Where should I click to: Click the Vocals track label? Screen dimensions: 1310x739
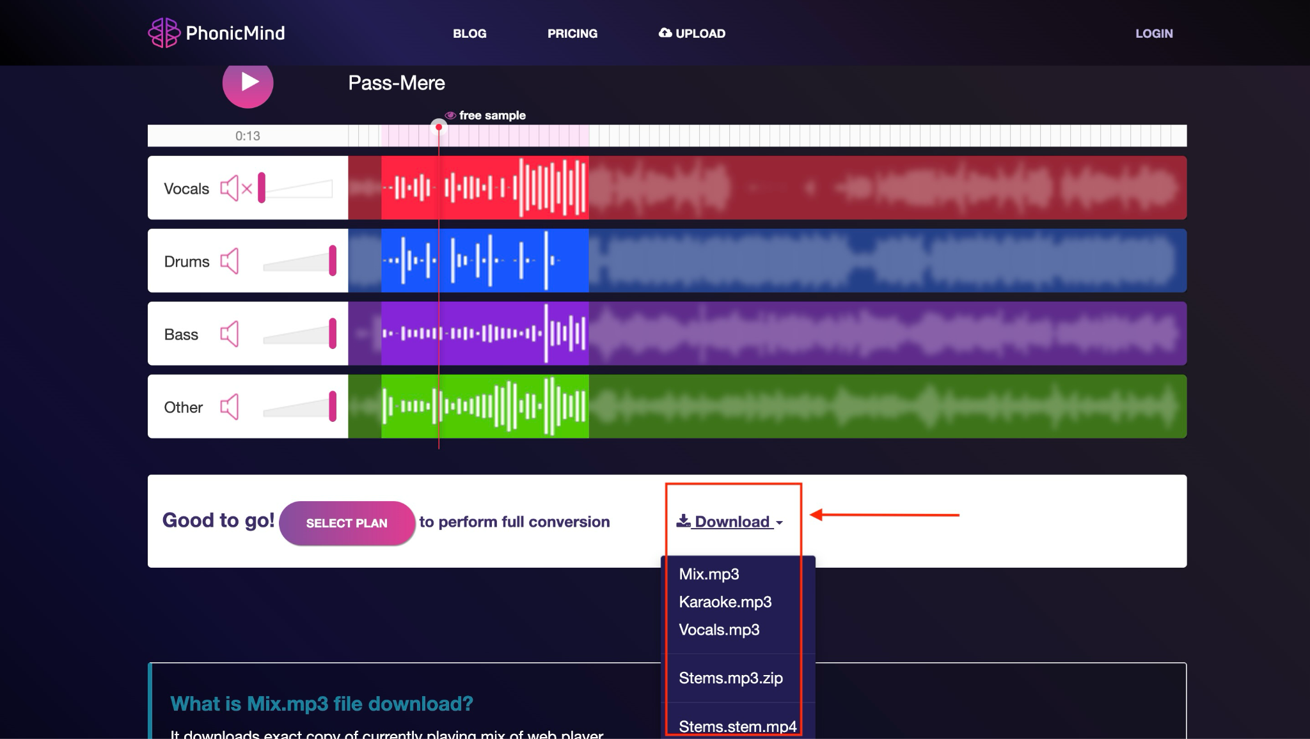(186, 189)
